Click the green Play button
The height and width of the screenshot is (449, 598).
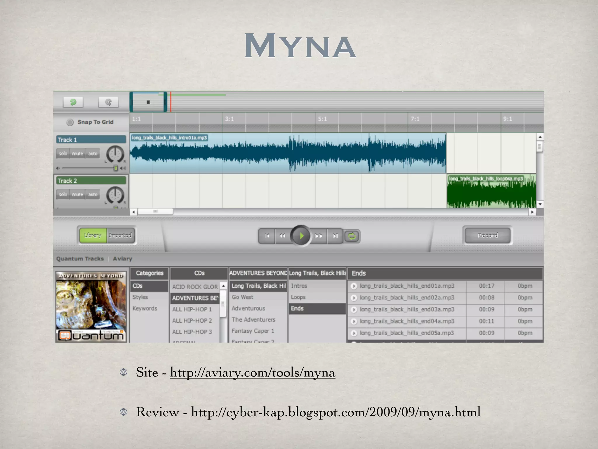[x=301, y=236]
